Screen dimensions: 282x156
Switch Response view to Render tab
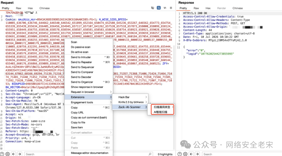coord(221,8)
